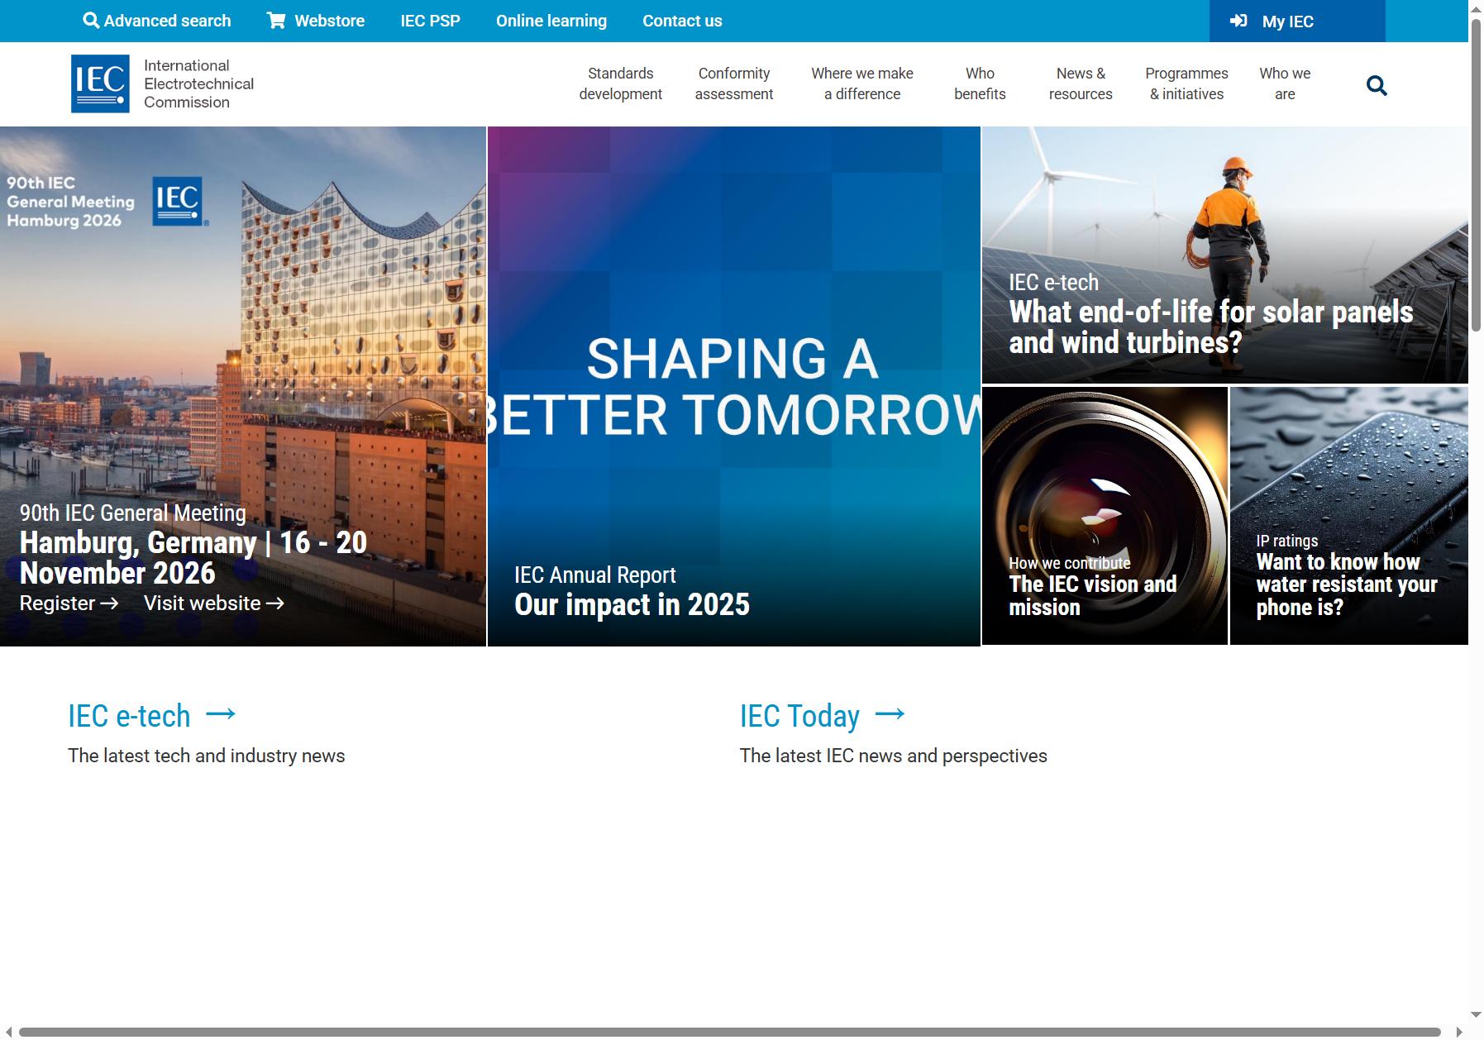Click the scroll right arrow of horizontal scrollbar
The width and height of the screenshot is (1484, 1040).
pos(1459,1032)
